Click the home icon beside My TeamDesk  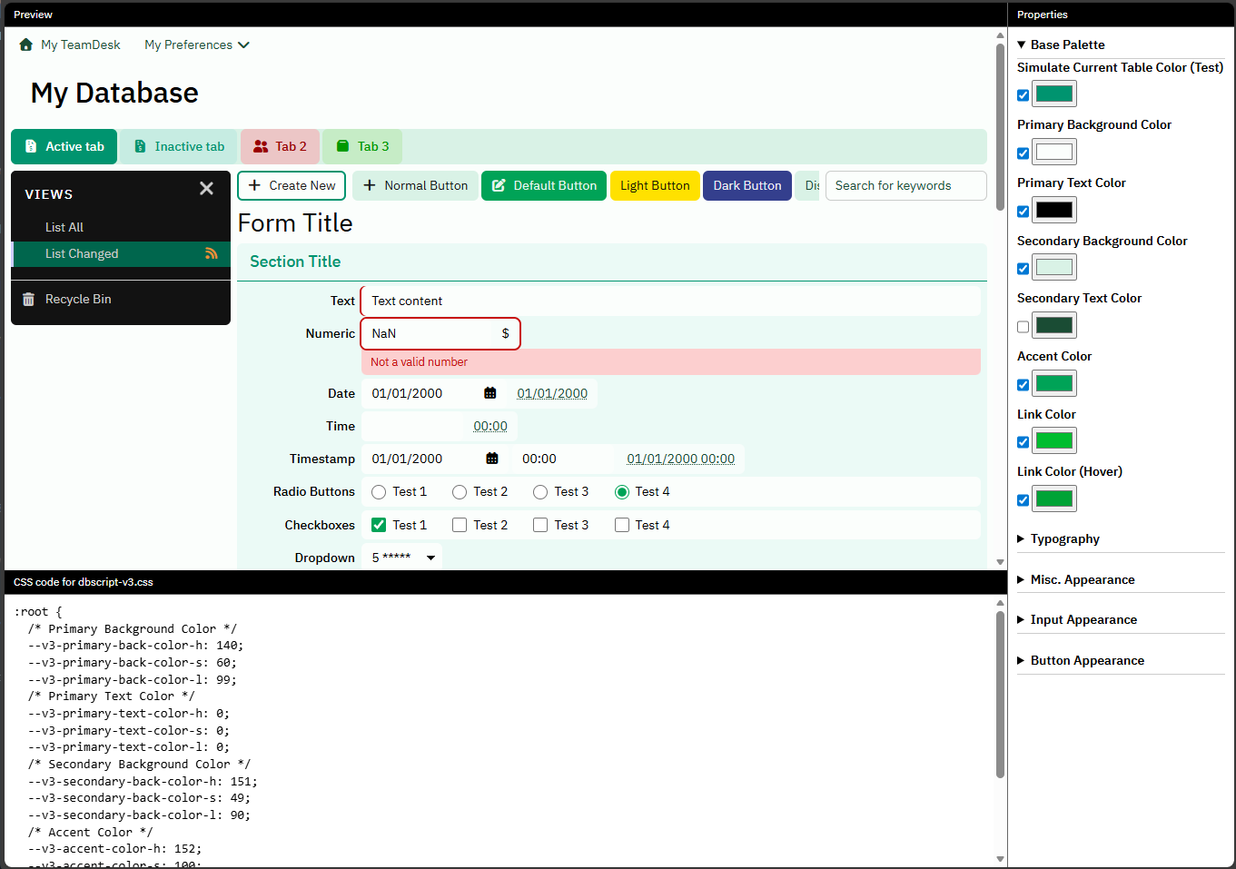point(25,44)
